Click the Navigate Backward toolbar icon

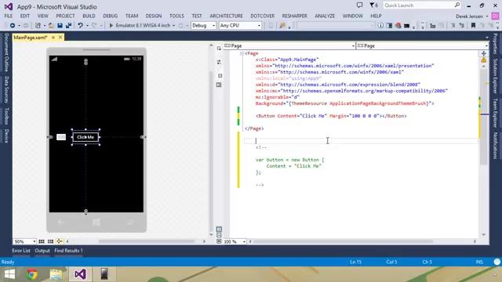coord(13,25)
